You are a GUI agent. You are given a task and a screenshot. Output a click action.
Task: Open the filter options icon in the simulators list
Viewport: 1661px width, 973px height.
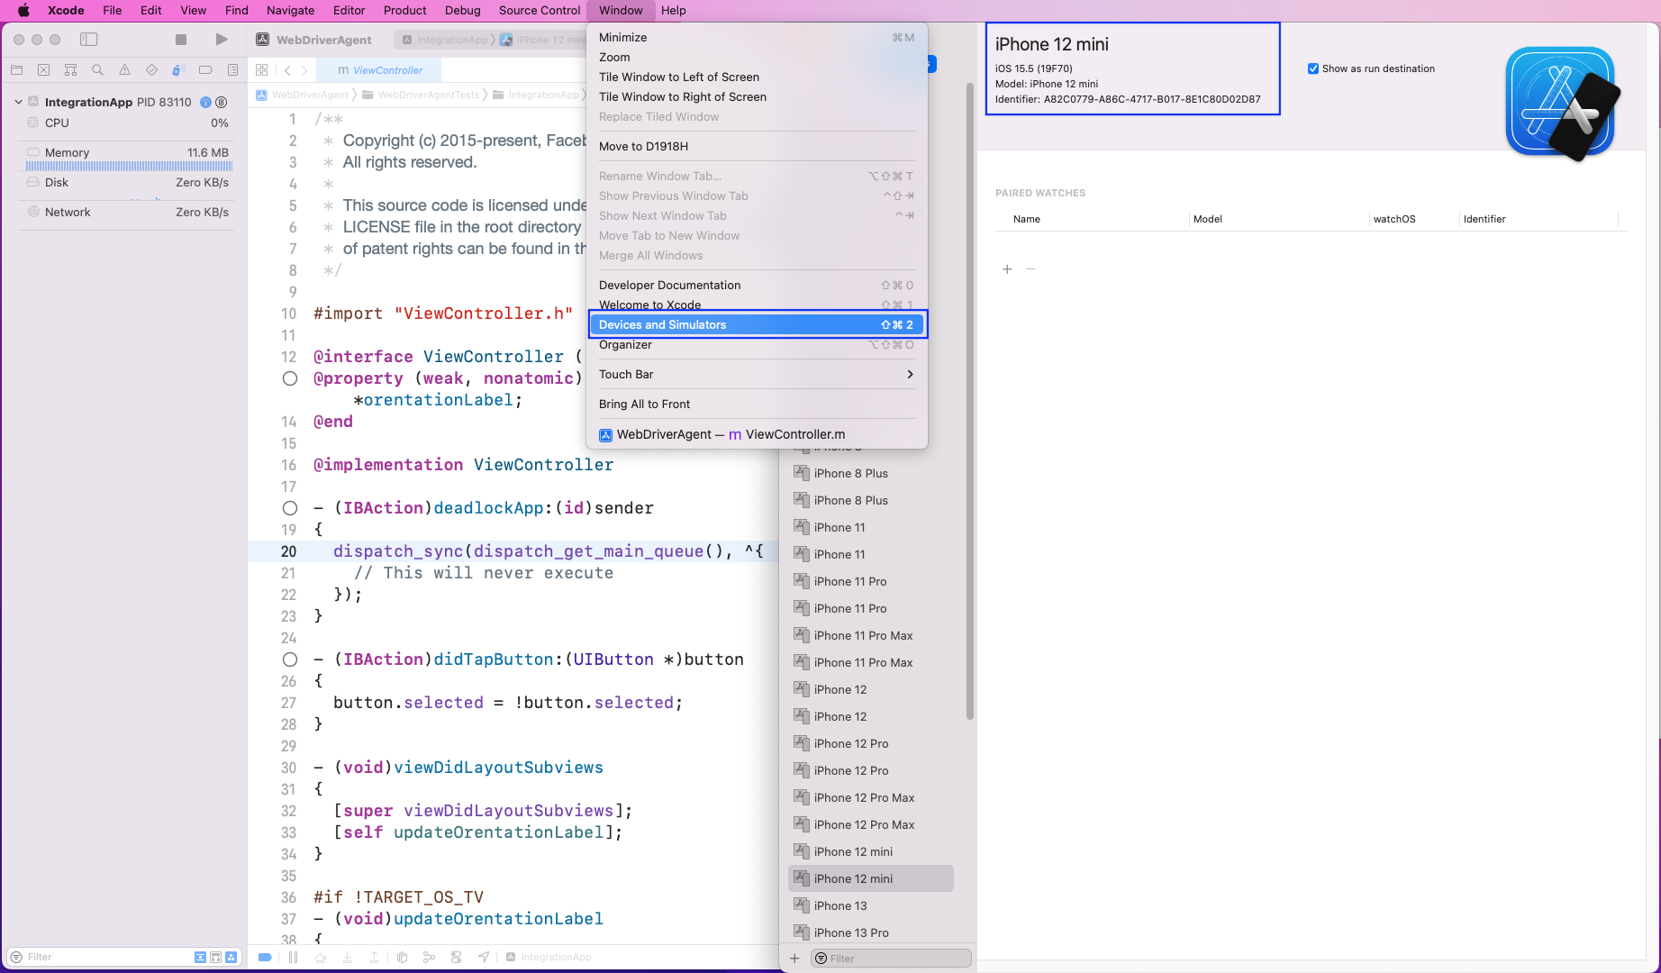pos(821,959)
